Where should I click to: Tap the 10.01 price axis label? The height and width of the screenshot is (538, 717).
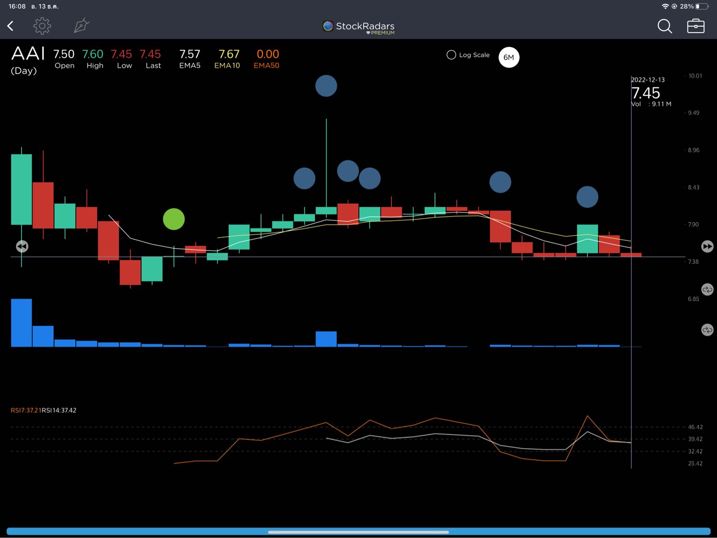coord(695,76)
